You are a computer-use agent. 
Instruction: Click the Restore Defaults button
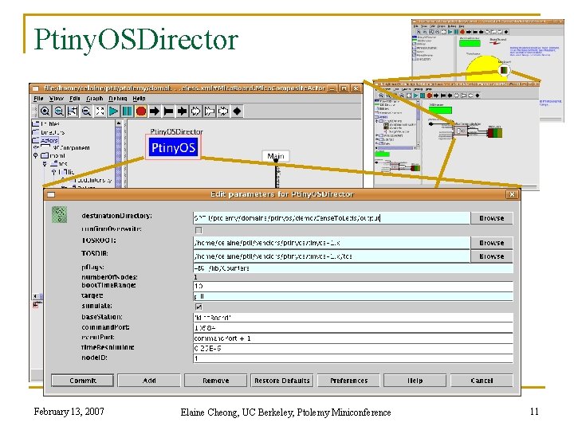click(282, 381)
